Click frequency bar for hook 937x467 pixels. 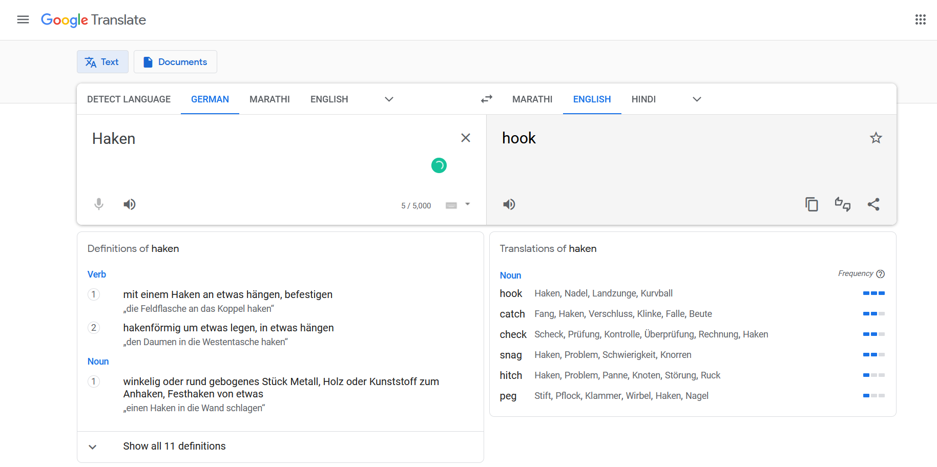click(874, 293)
